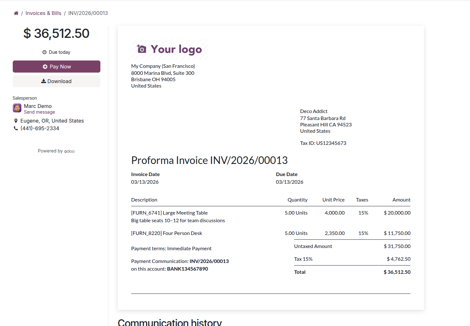Click the Large Meeting Table line

tap(271, 216)
